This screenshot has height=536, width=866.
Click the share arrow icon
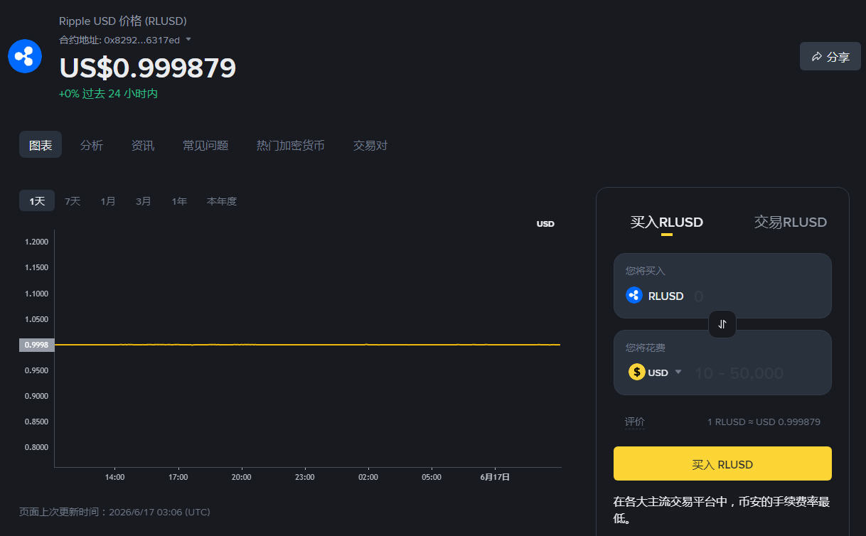coord(817,57)
